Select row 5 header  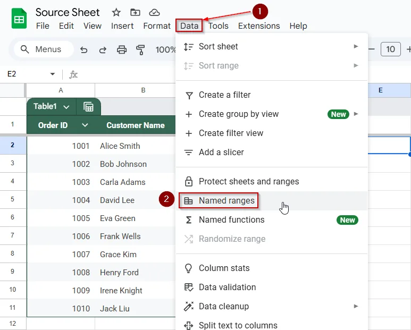[x=13, y=200]
